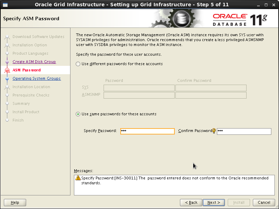The width and height of the screenshot is (279, 209).
Task: Select Use same passwords for these accounts
Action: point(78,114)
